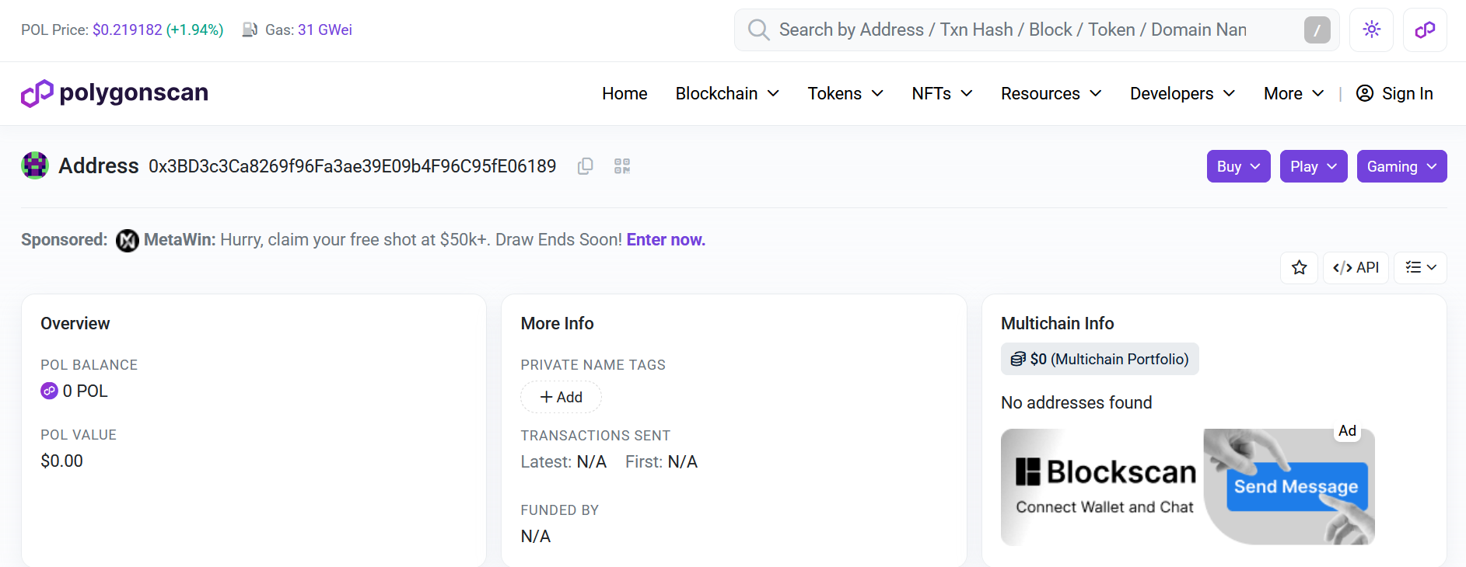Add address to watch list star
This screenshot has height=567, width=1466.
(1299, 268)
